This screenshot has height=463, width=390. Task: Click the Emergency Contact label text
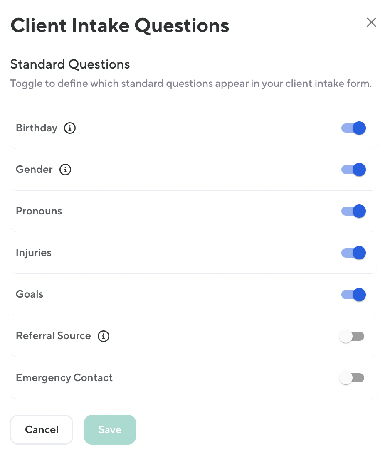64,378
